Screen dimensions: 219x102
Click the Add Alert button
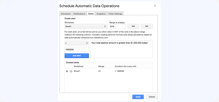(77, 56)
